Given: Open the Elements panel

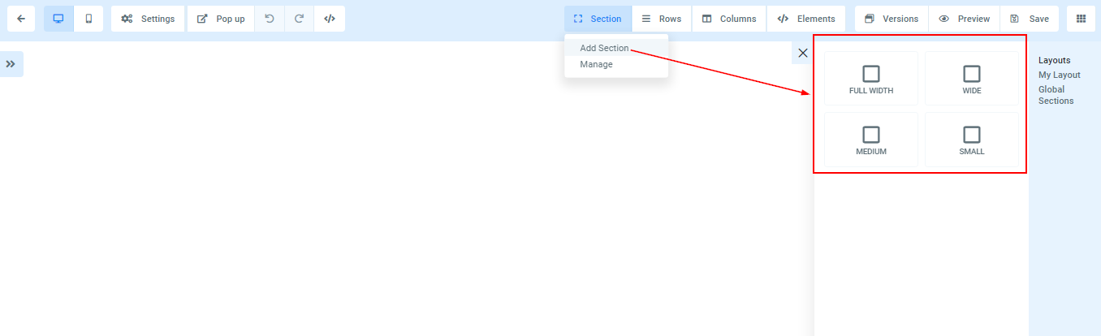Looking at the screenshot, I should point(805,19).
